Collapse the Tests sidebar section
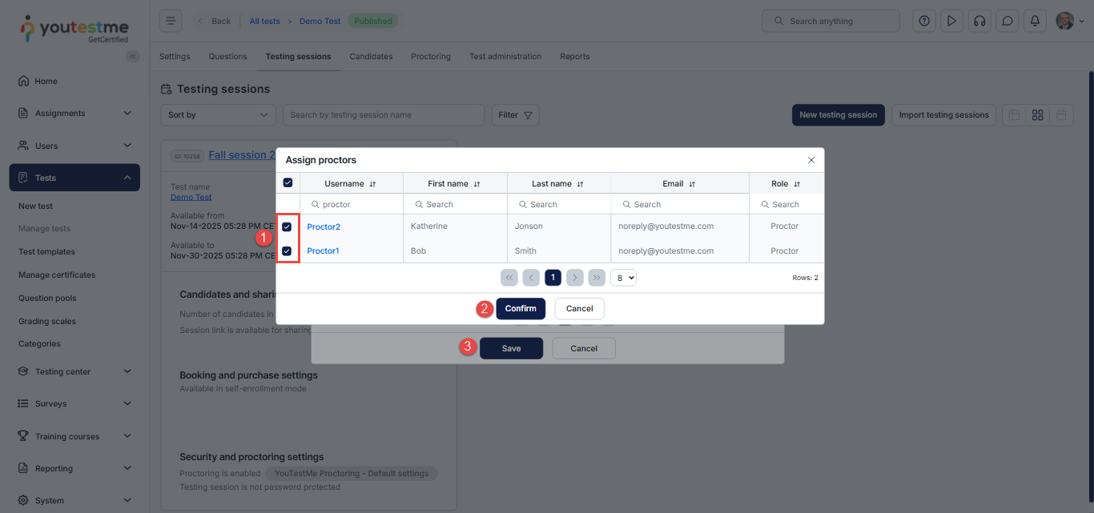Screen dimensions: 1094x513 (74, 178)
